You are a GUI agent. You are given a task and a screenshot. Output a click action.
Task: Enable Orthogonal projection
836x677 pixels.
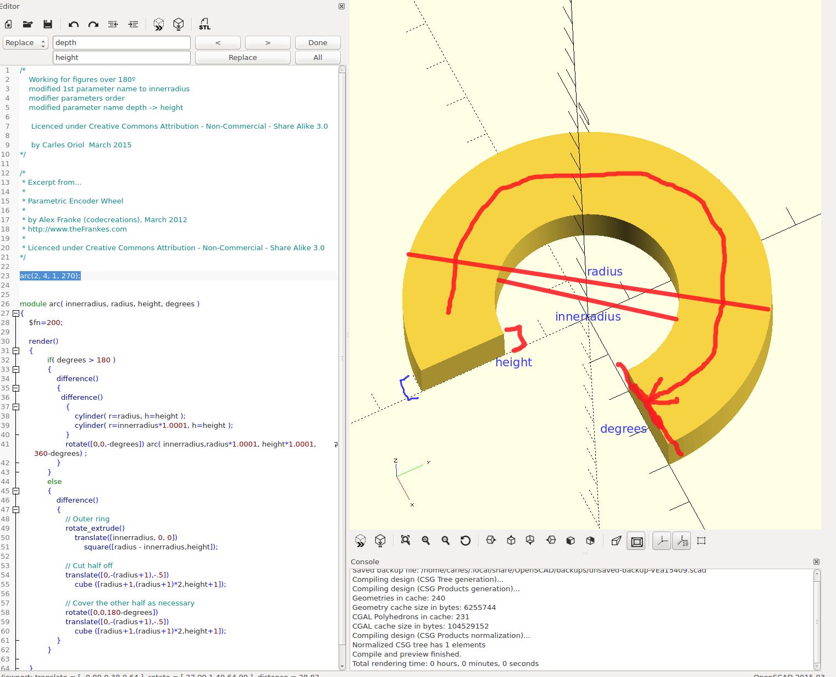click(x=636, y=541)
